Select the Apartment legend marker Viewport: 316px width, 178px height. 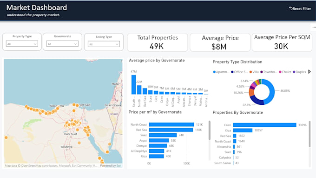coord(214,72)
